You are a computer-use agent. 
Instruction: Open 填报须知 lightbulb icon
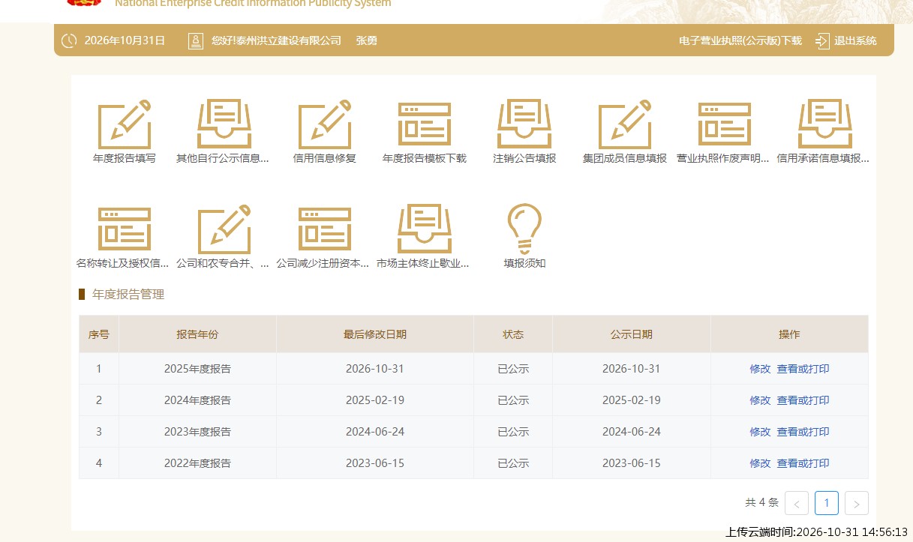coord(524,229)
